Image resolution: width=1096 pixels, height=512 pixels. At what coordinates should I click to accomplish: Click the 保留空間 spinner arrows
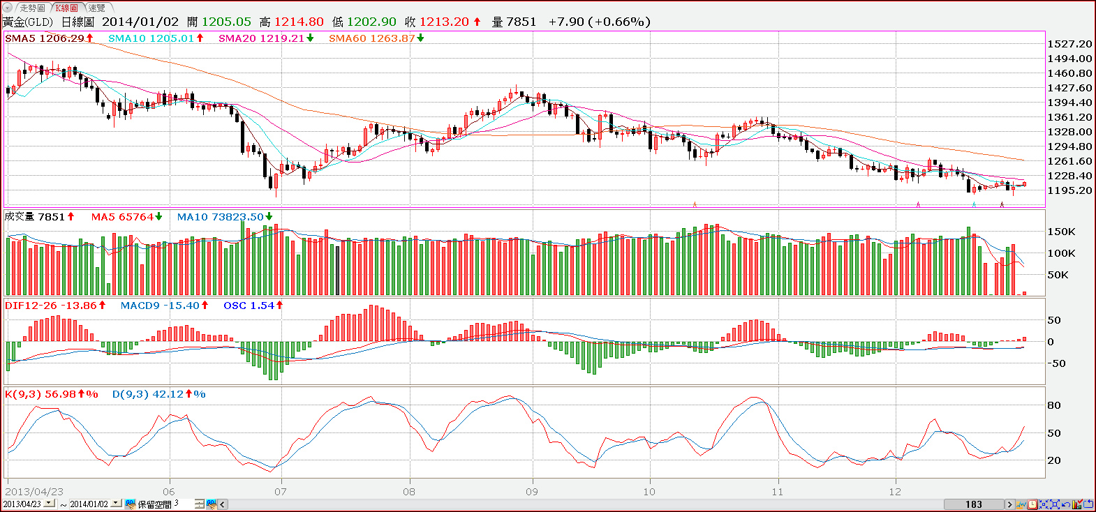199,504
